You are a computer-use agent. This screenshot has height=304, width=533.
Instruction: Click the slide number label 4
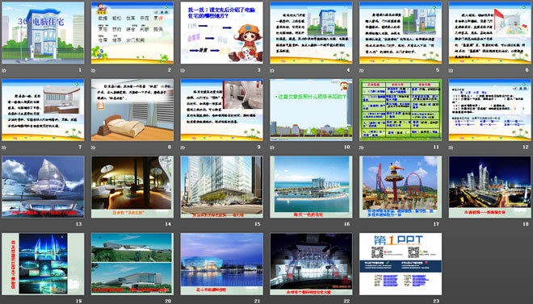click(348, 70)
